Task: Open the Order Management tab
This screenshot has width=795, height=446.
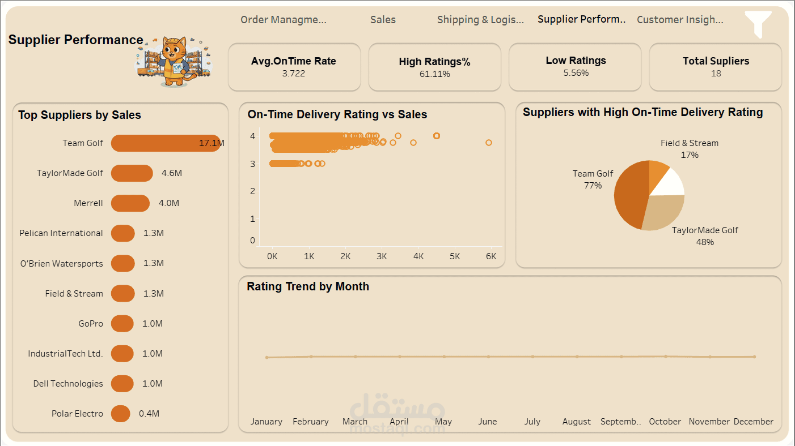Action: coord(284,20)
